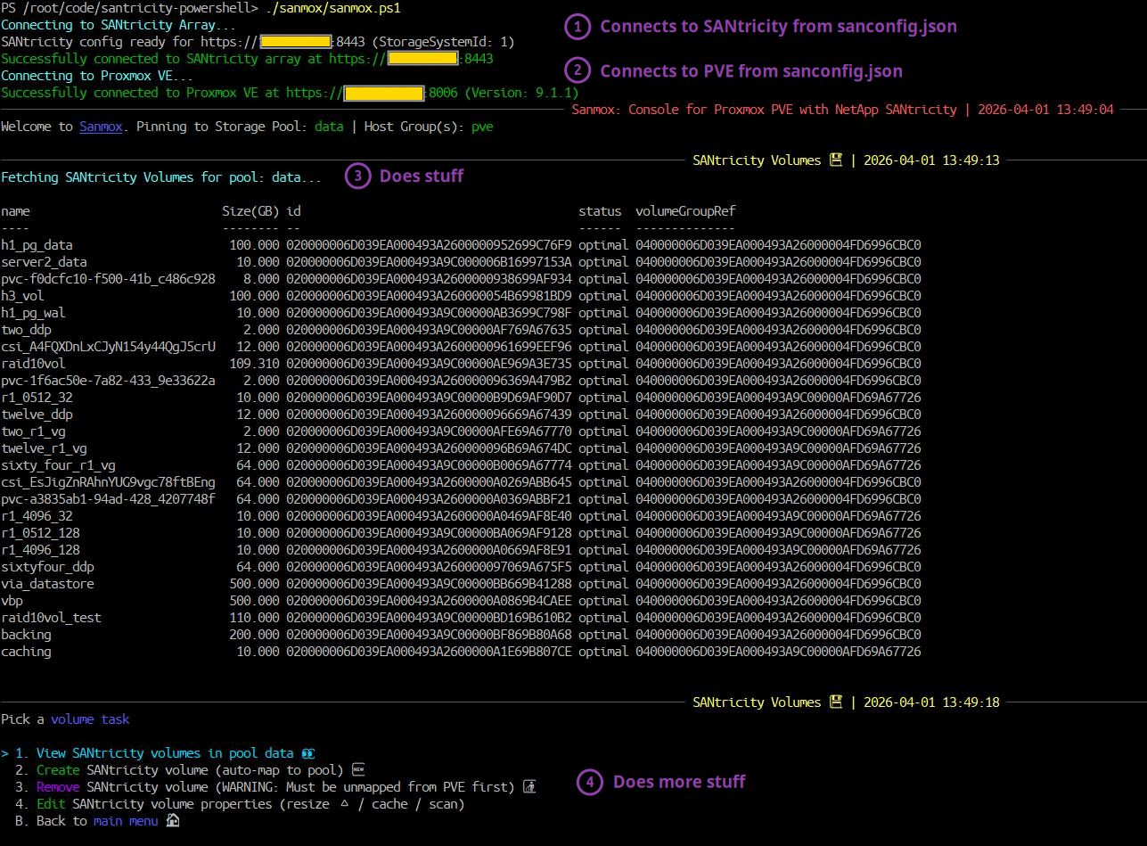
Task: Click the id ending in A1E69B807CE
Action: point(429,652)
